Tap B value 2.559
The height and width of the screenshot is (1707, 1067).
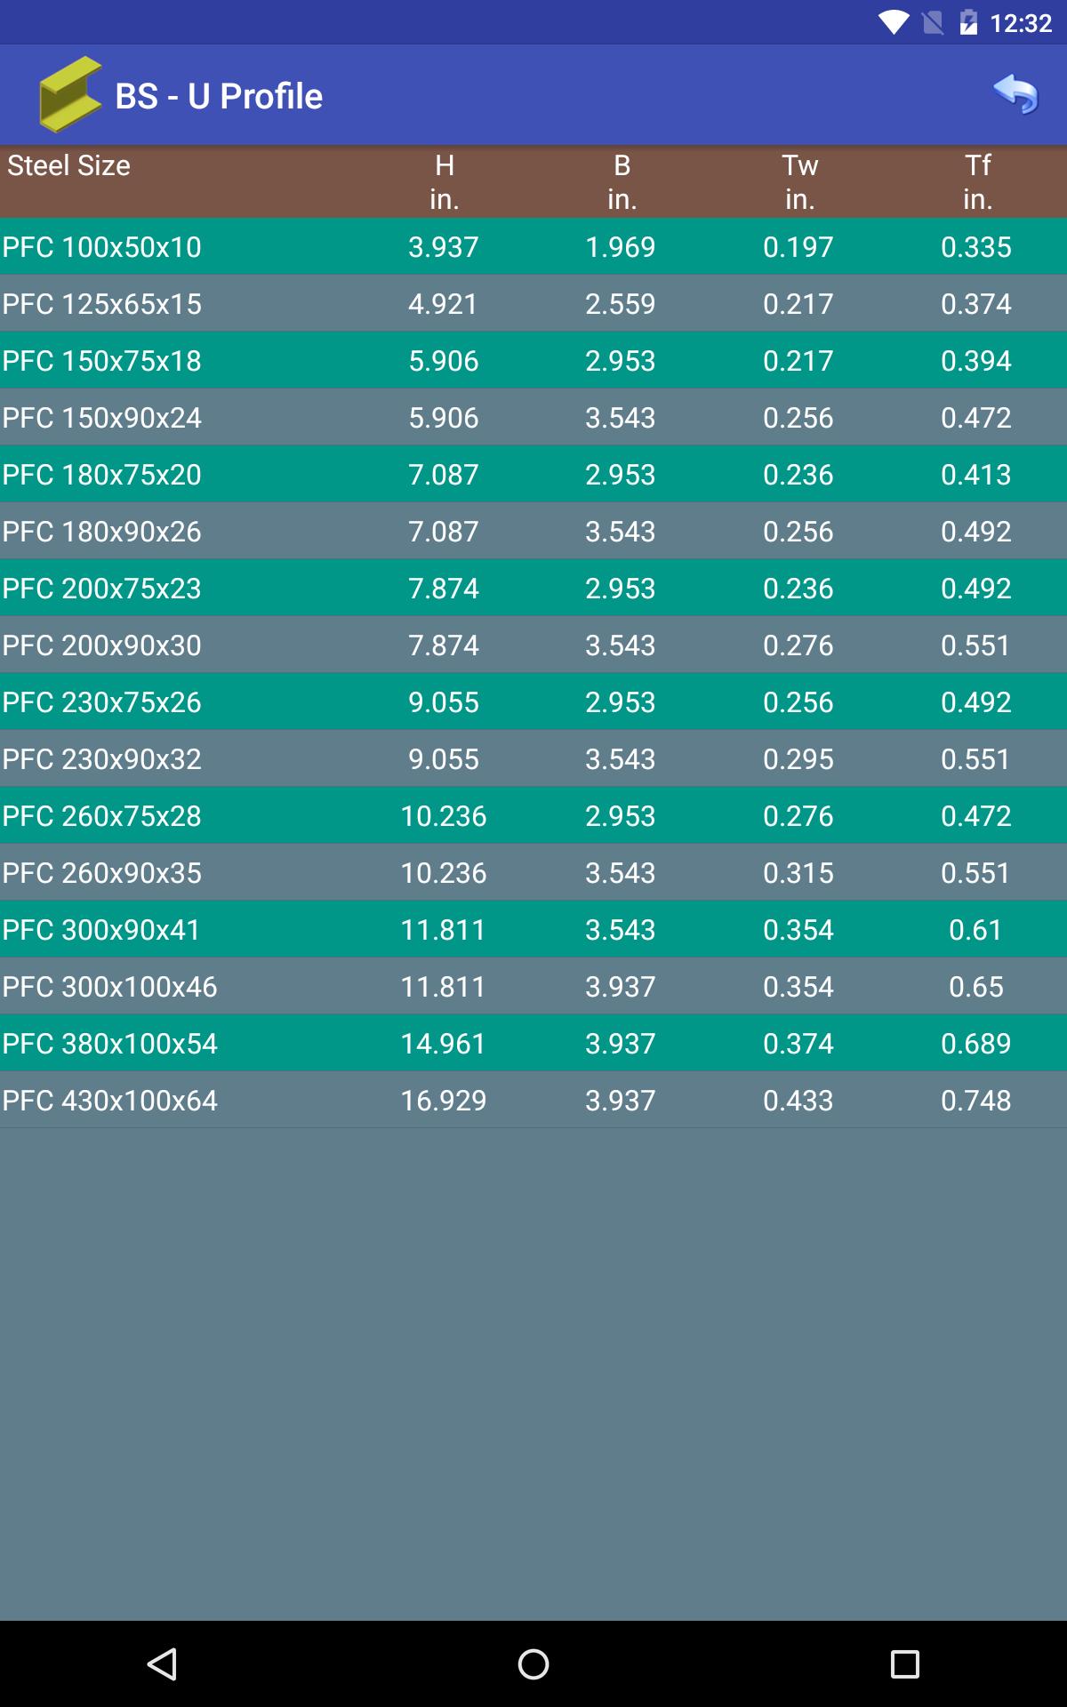621,303
